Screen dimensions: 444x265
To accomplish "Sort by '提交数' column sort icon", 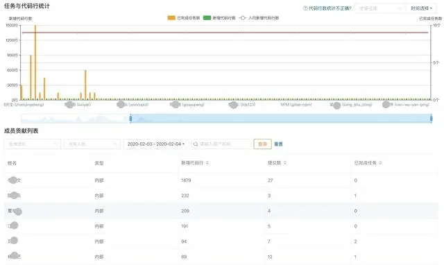I will click(285, 163).
